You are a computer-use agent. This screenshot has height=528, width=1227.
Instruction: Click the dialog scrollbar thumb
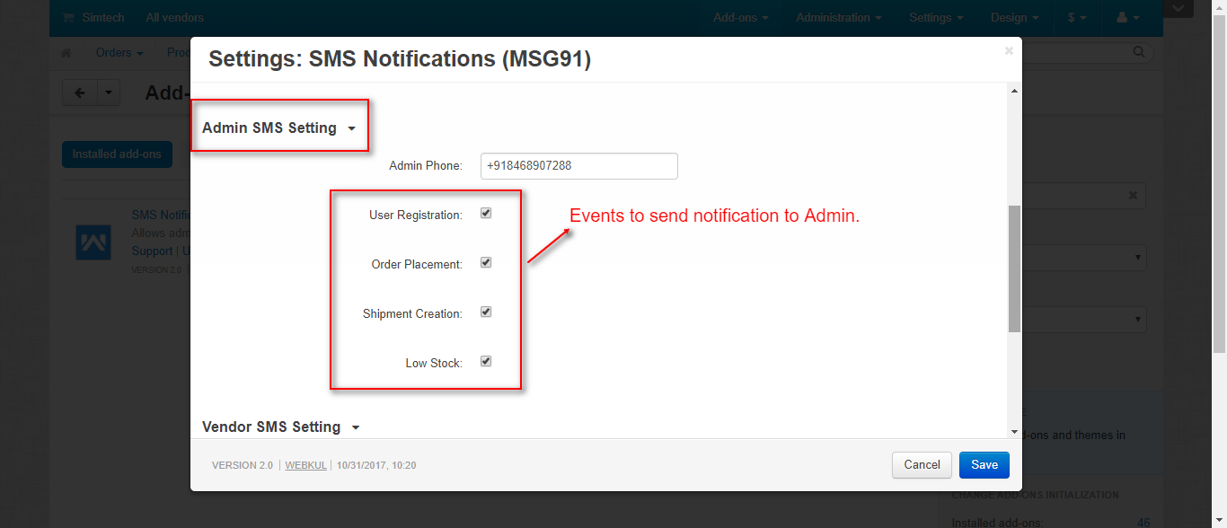click(x=1014, y=268)
